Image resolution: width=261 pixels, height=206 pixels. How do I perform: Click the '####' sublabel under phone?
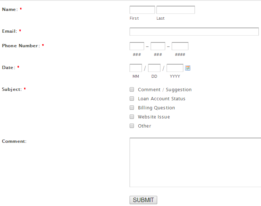(x=180, y=54)
